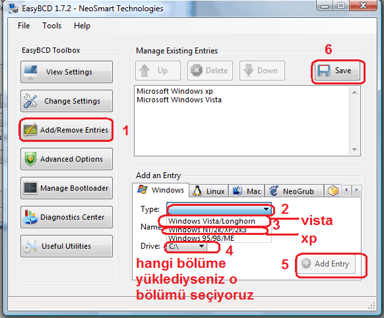Click the entries list scrollbar down arrow
384x318 pixels.
[x=354, y=150]
